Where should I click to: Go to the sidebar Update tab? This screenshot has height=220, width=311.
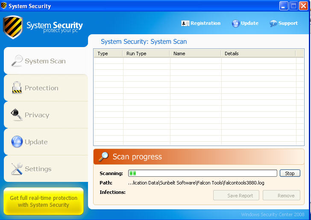pos(46,142)
